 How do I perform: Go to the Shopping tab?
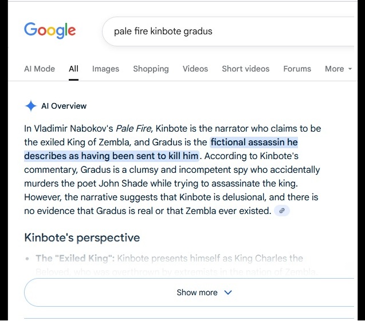coord(151,69)
